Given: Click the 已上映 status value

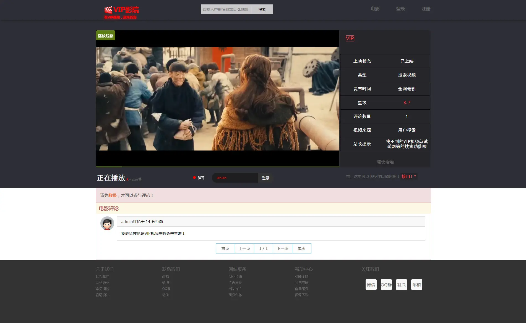Looking at the screenshot, I should [407, 61].
